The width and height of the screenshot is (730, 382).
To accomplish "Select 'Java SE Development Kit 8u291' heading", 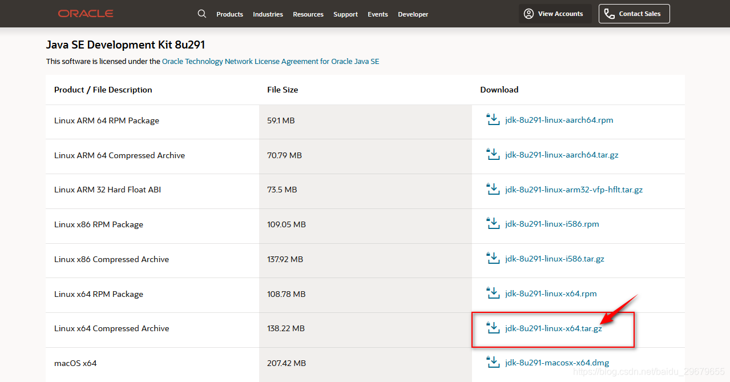I will 126,45.
